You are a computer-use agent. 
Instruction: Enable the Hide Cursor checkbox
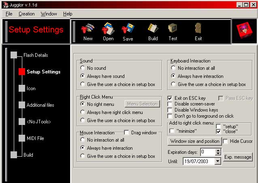point(226,141)
